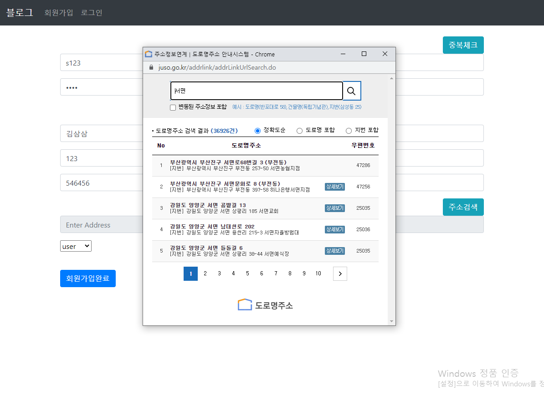Click the next page arrow in pagination
The height and width of the screenshot is (400, 544).
[340, 273]
